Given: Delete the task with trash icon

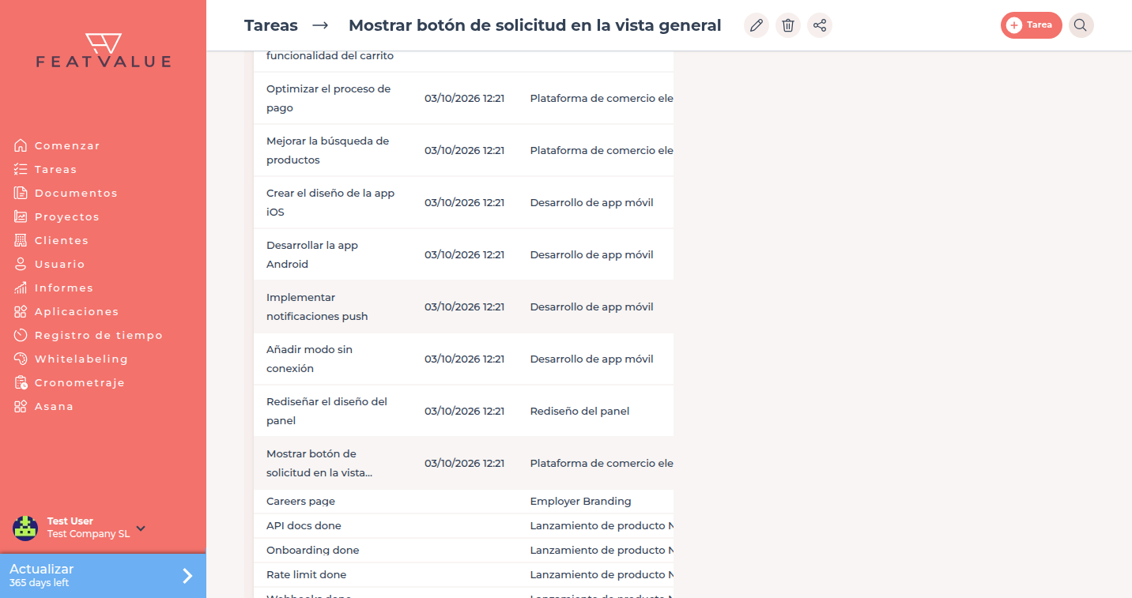Looking at the screenshot, I should click(x=788, y=25).
